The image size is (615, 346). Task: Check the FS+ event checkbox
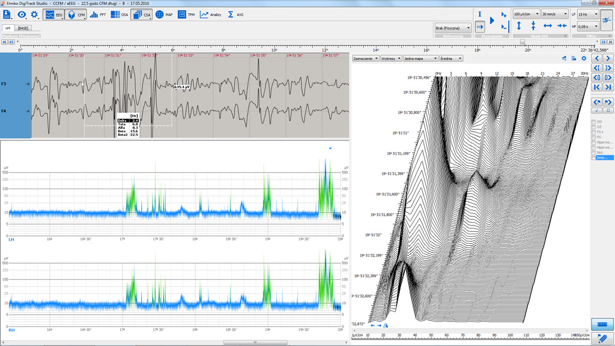593,132
